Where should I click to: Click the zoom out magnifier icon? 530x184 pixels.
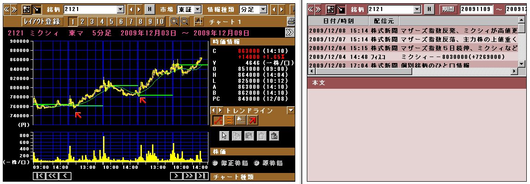coord(184,21)
